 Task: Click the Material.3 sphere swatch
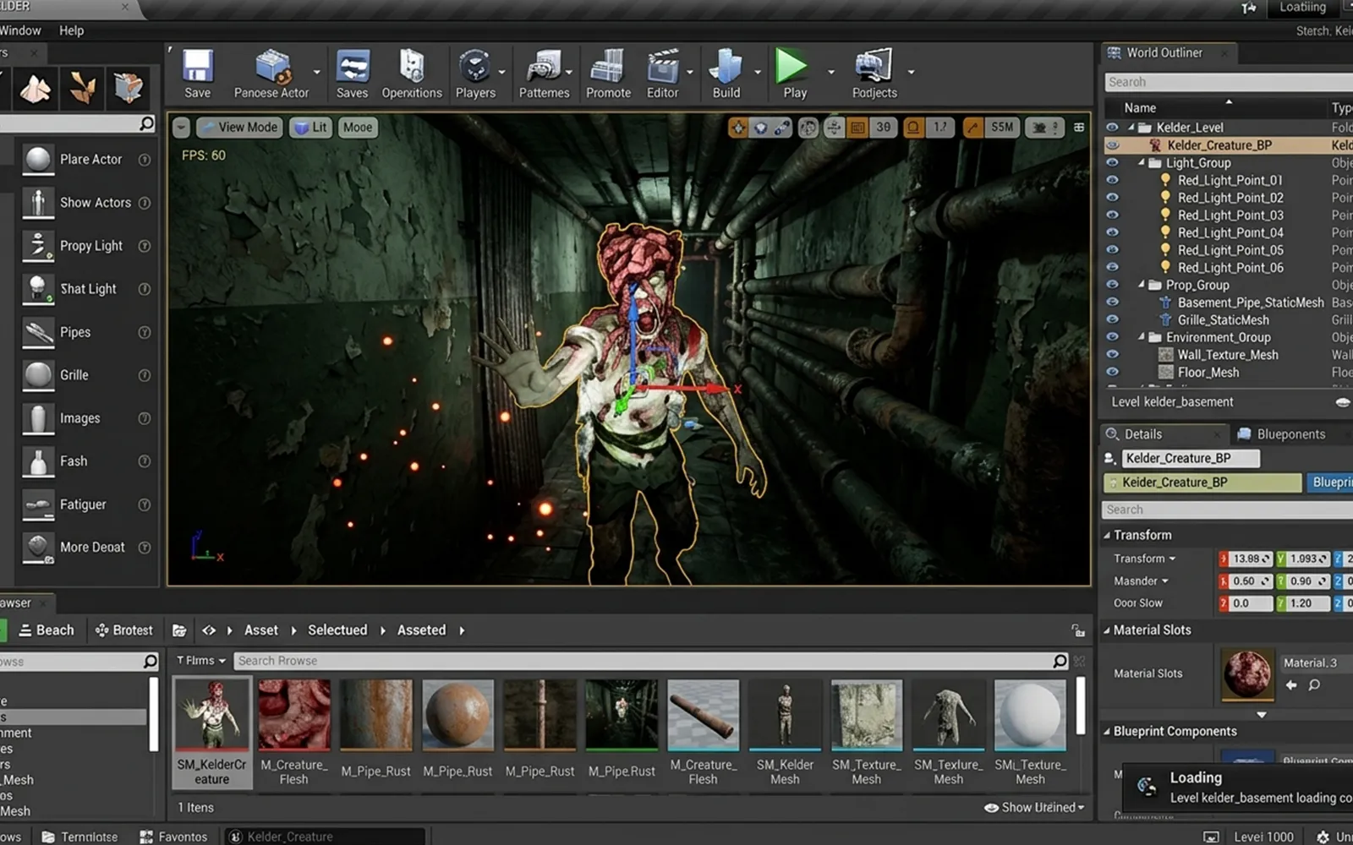[x=1247, y=674]
